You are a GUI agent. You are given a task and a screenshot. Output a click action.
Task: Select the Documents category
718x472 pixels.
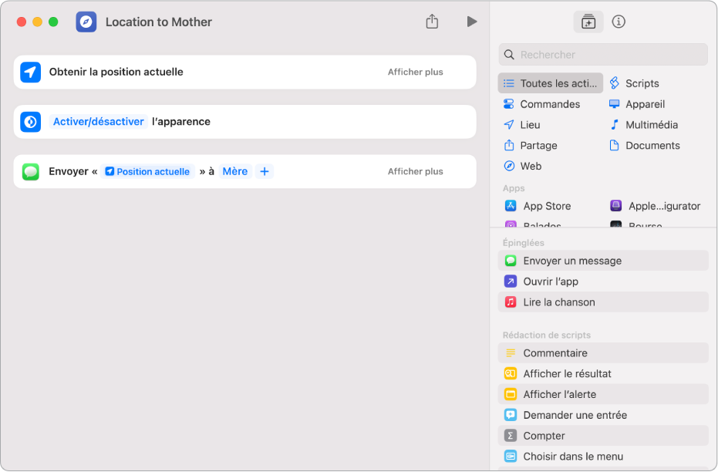pyautogui.click(x=644, y=145)
